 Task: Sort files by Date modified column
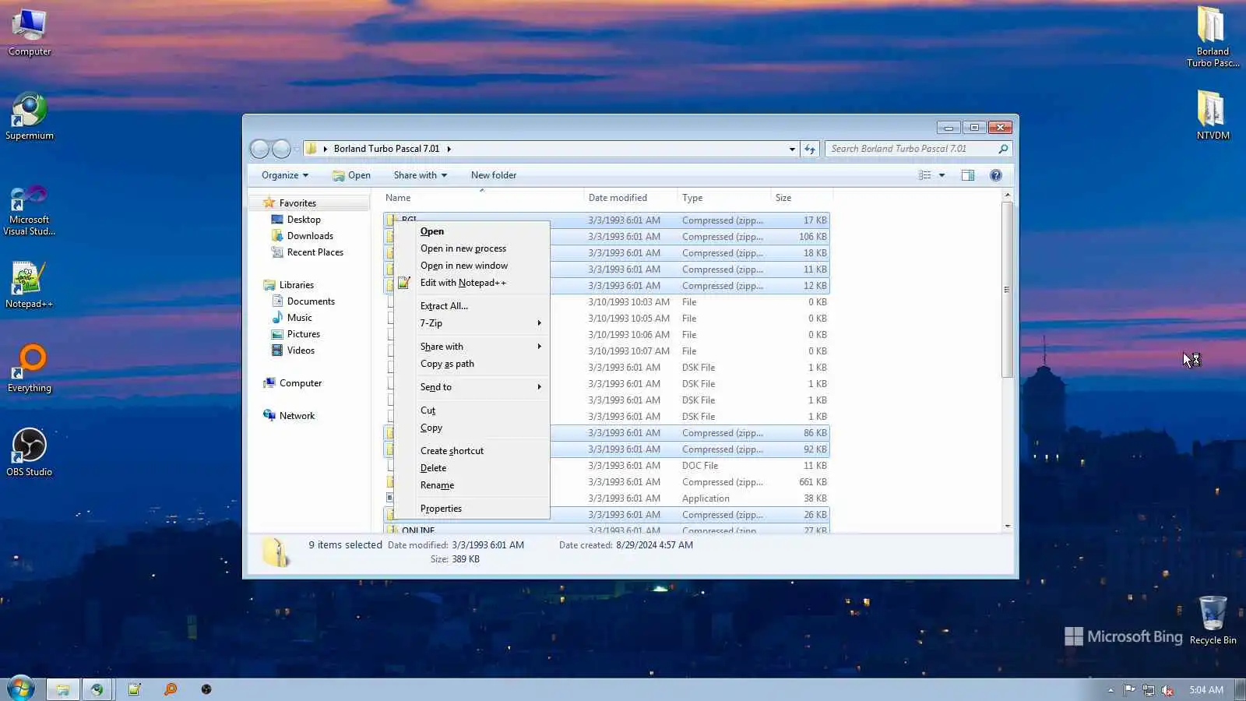(x=631, y=198)
